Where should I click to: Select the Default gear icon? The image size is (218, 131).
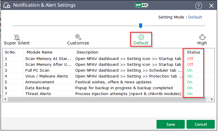pyautogui.click(x=141, y=37)
